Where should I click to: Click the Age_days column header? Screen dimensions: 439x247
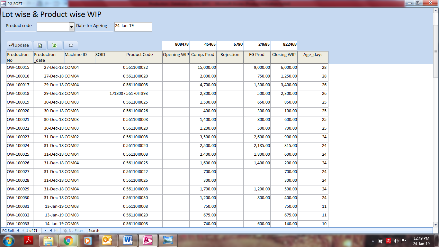click(x=313, y=57)
